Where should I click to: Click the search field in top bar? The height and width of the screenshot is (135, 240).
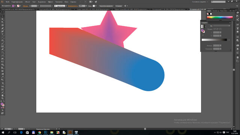pyautogui.click(x=218, y=1)
